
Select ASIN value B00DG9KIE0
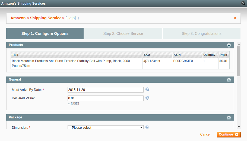[183, 61]
